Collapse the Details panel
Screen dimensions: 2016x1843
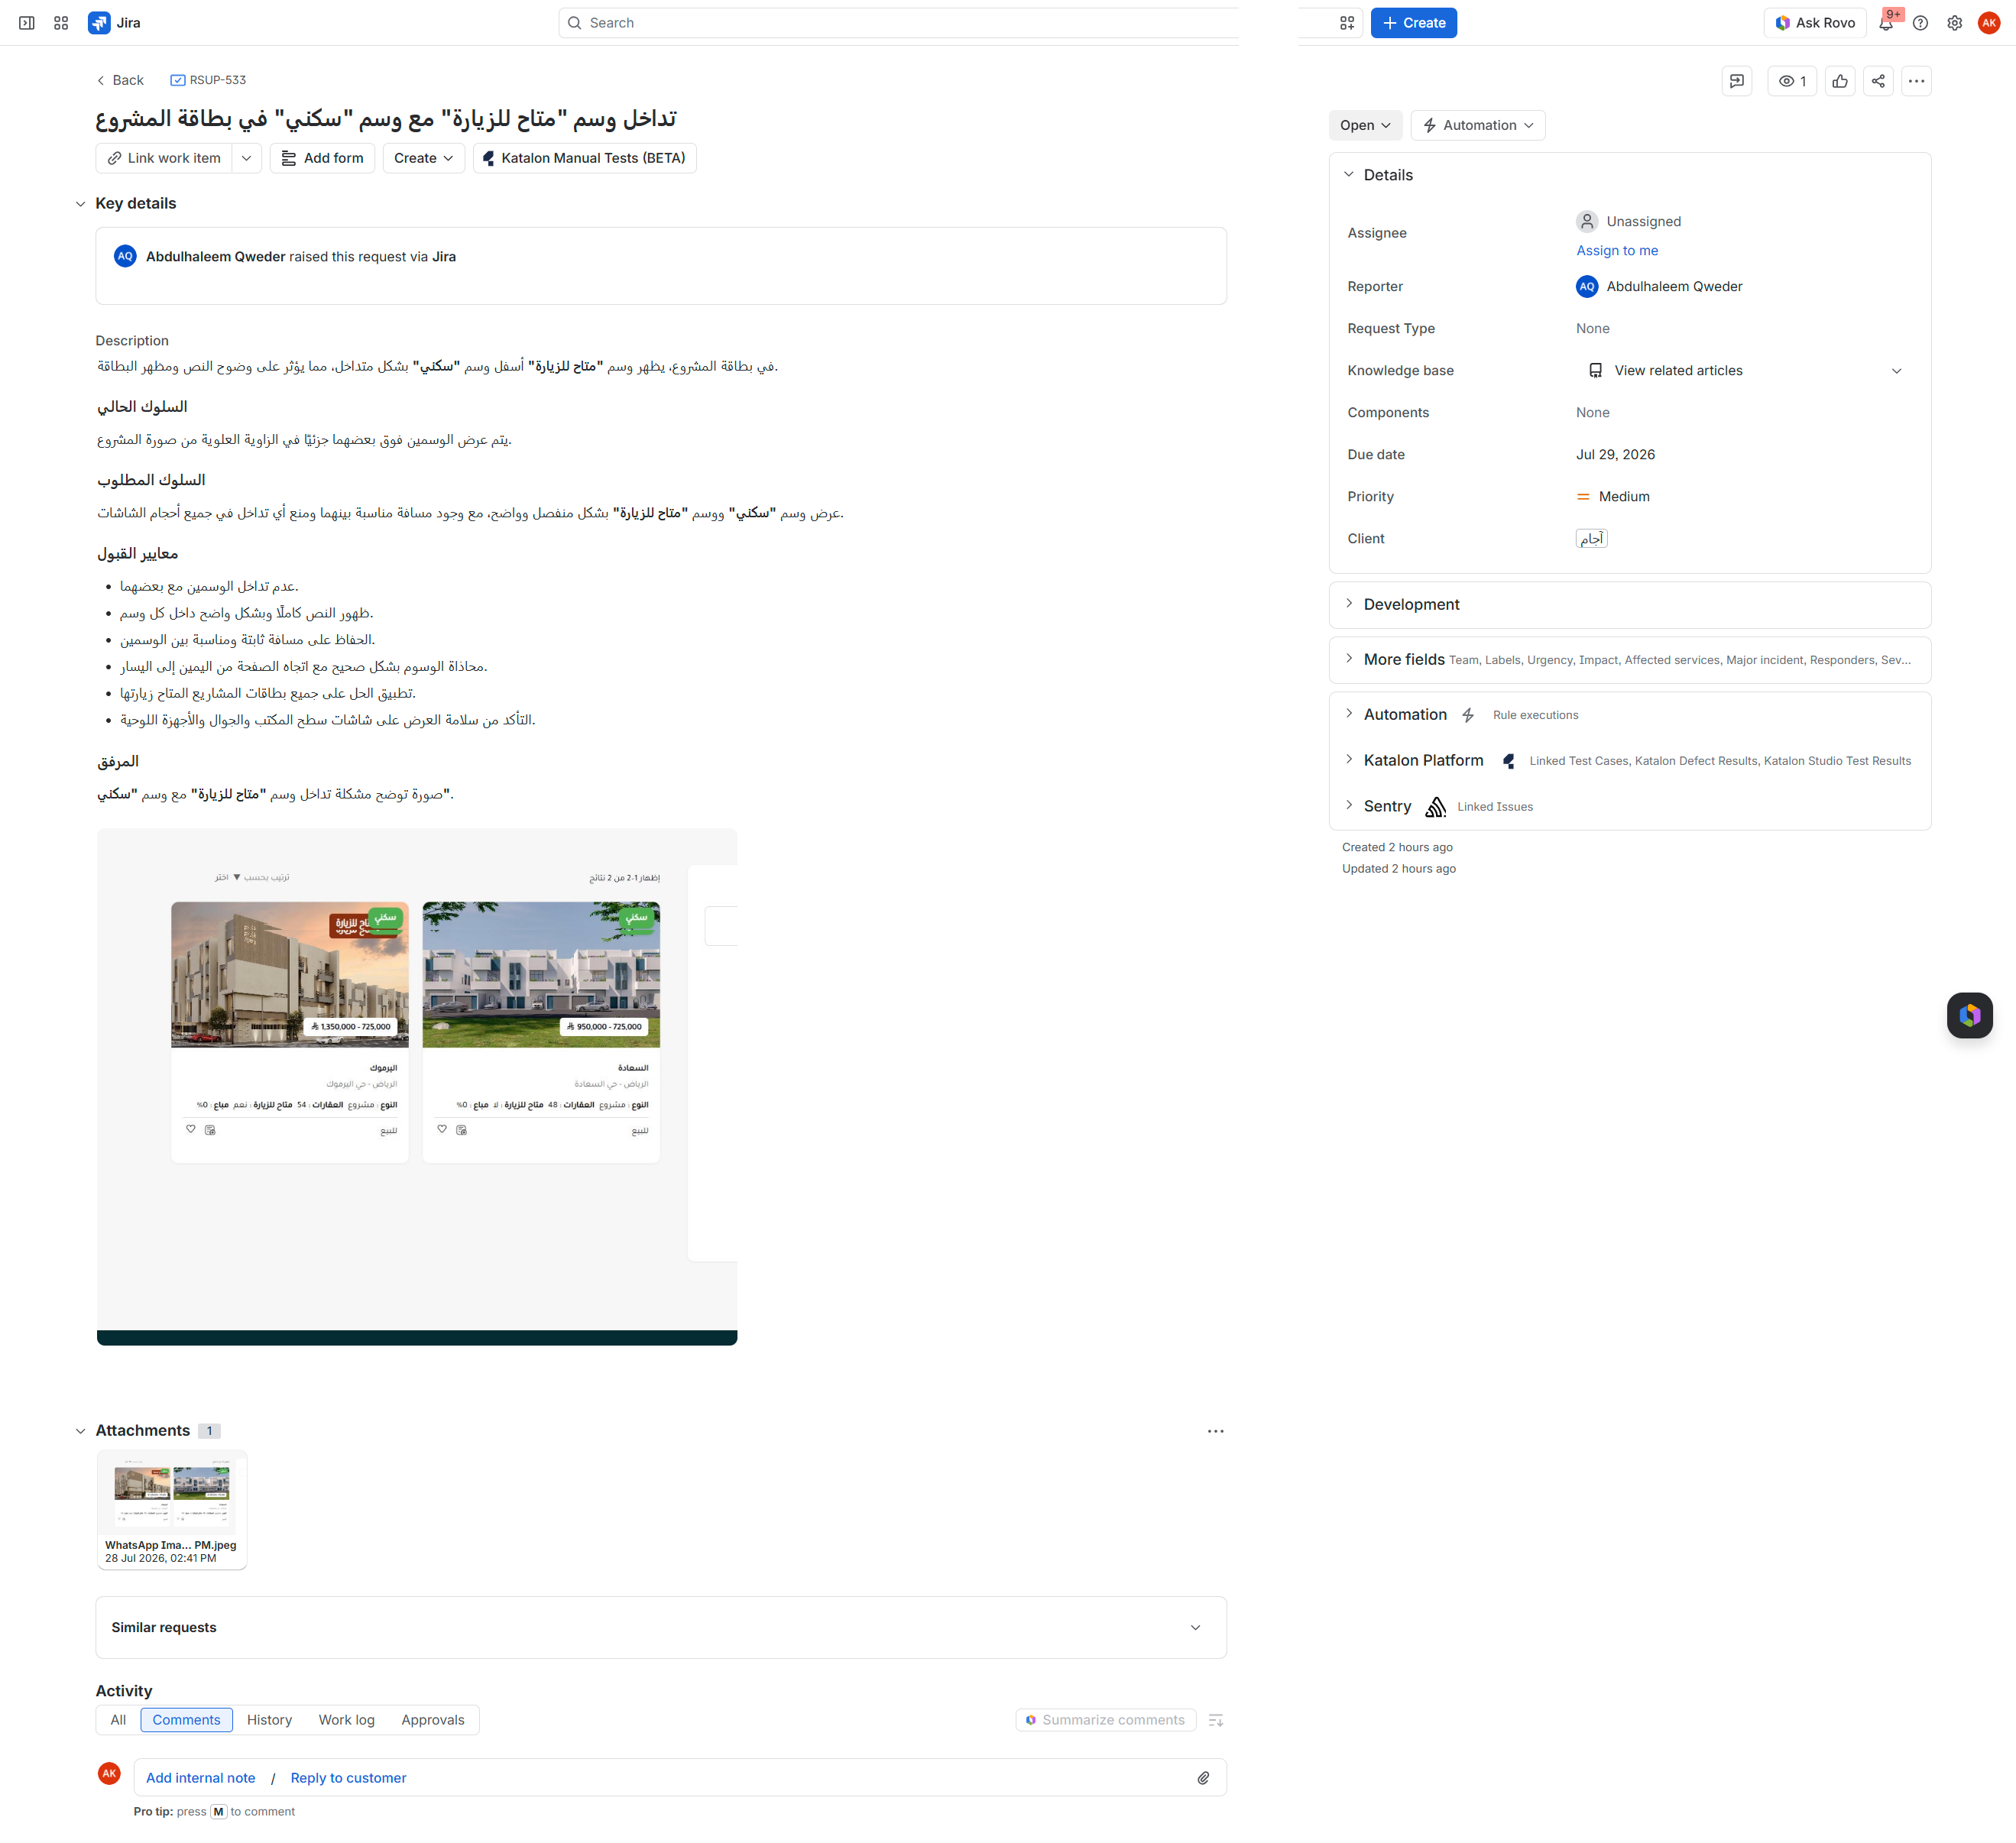point(1348,175)
